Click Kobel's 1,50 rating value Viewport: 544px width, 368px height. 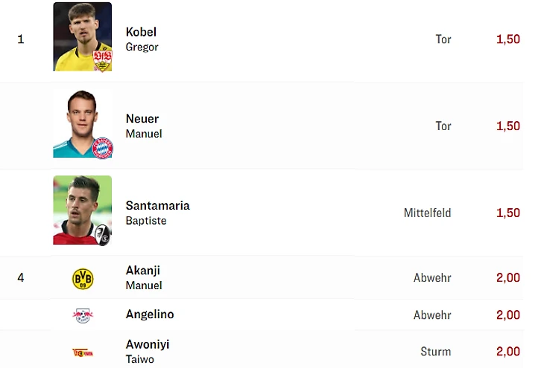click(507, 39)
